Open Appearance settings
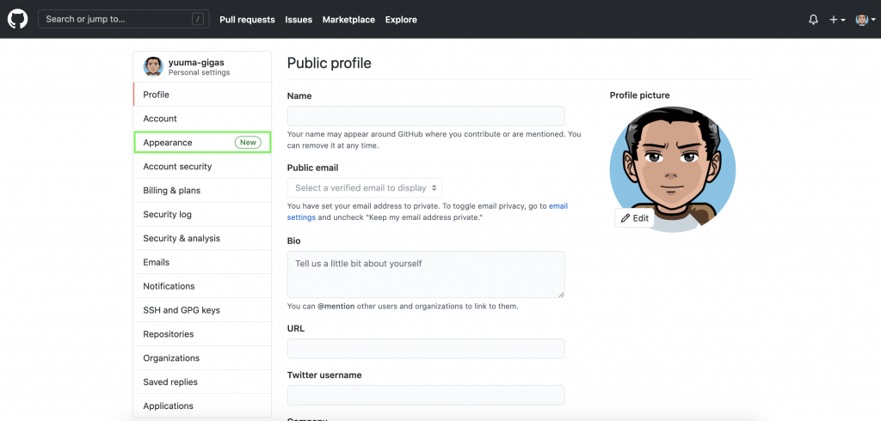 pyautogui.click(x=202, y=143)
